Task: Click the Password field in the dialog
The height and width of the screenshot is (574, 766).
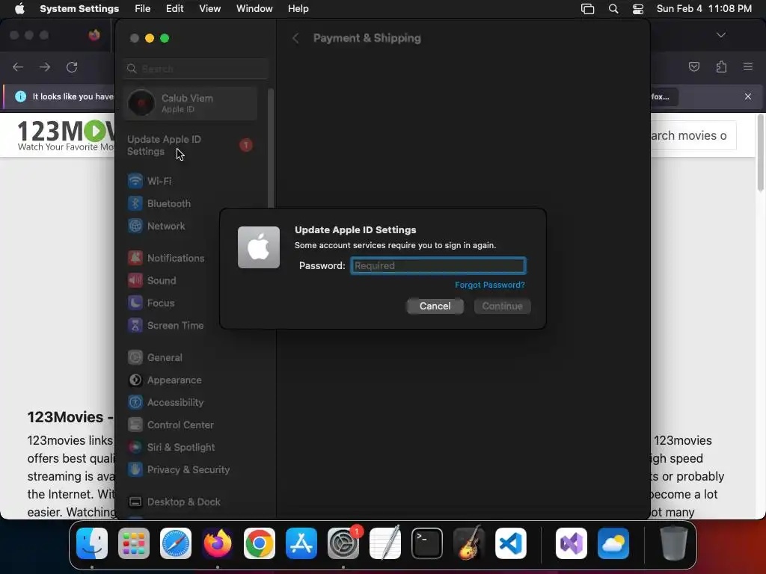Action: [438, 265]
